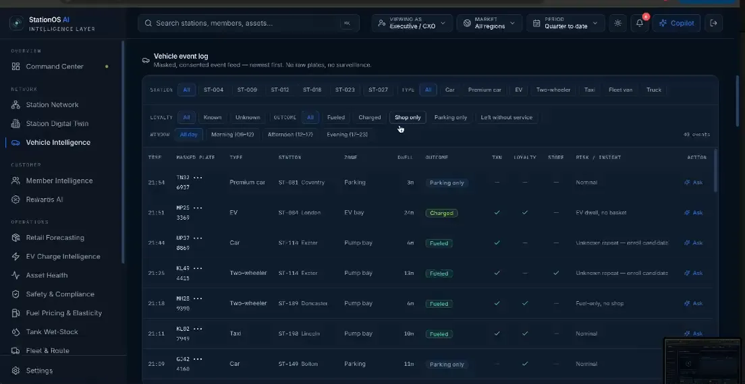This screenshot has width=745, height=384.
Task: Select the Shop only outcome filter
Action: click(x=408, y=118)
